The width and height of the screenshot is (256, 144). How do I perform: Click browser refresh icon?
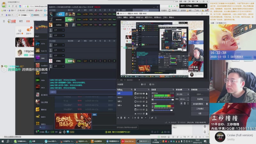click(13, 6)
